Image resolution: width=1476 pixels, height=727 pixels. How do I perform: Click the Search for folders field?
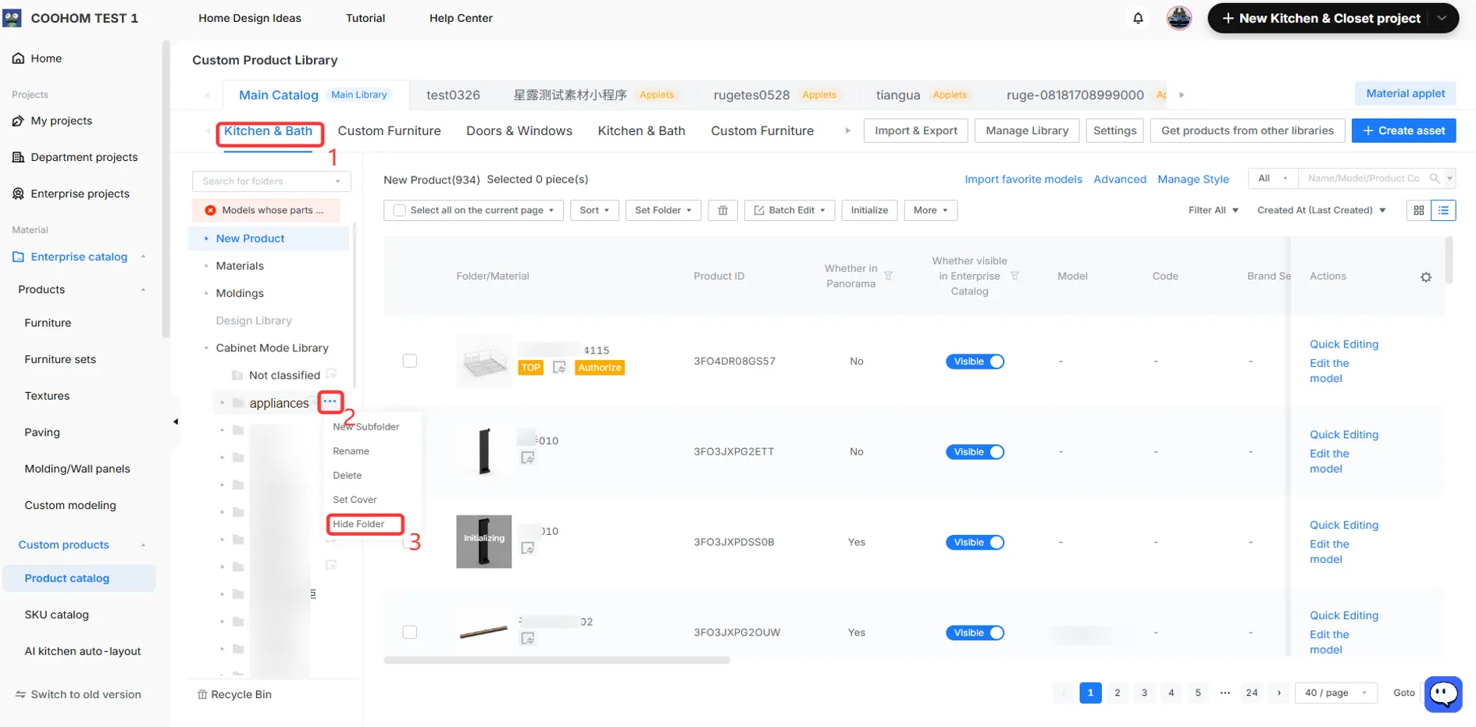(x=271, y=181)
